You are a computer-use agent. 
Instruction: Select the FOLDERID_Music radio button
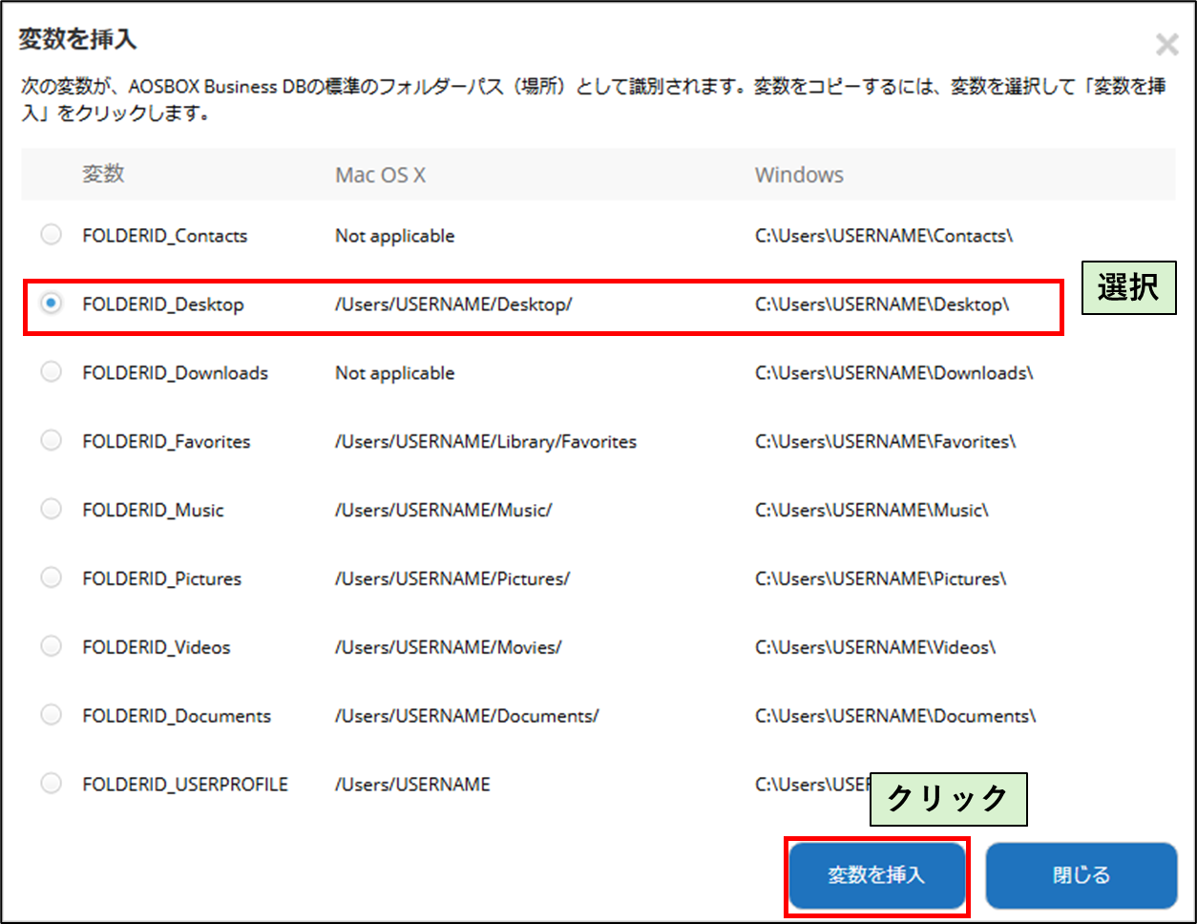point(52,510)
